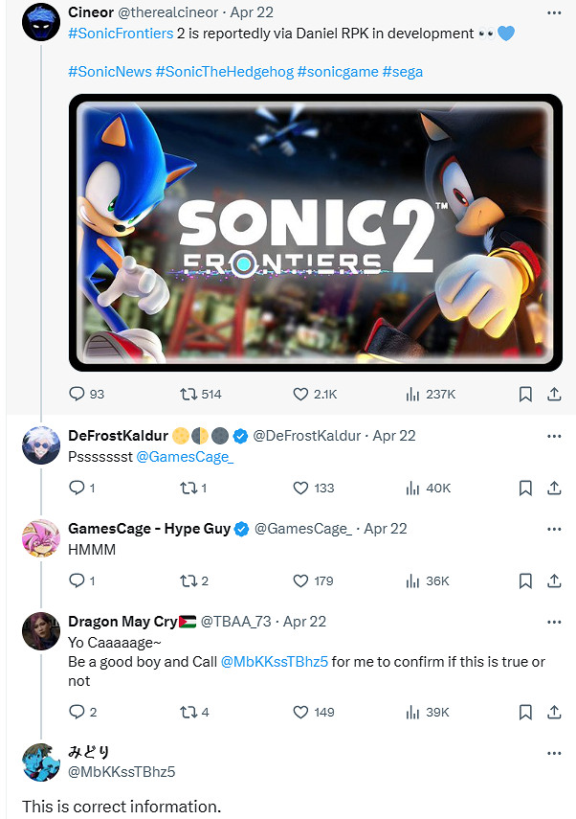
Task: Open more options on DeFrostKaldur reply
Action: 554,436
